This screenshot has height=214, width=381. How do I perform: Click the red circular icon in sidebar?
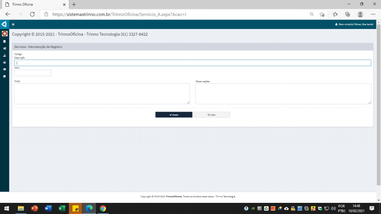pyautogui.click(x=4, y=34)
